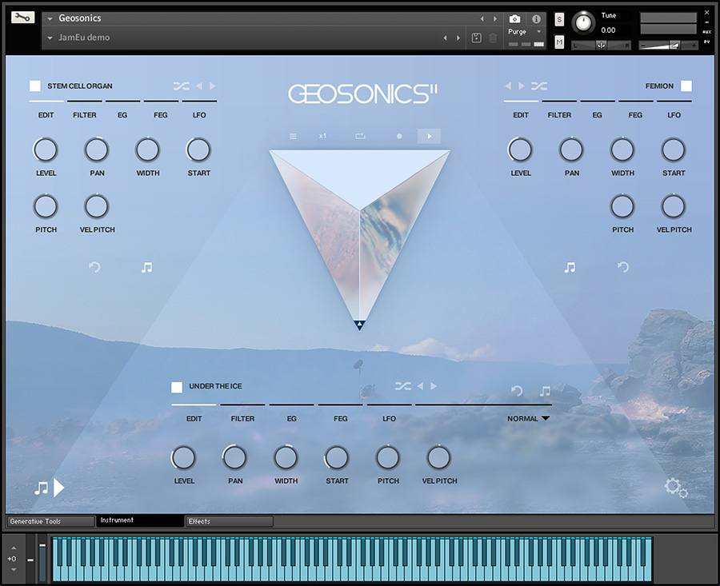Click the LFO section for Under The Ice
720x586 pixels.
pyautogui.click(x=389, y=417)
